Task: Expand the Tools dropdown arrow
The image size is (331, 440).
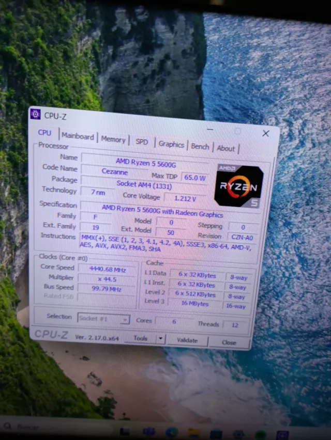Action: [160, 339]
